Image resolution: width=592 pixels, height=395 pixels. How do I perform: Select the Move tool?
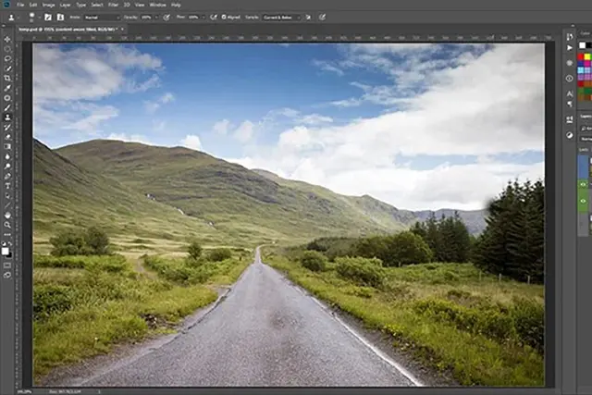tap(7, 39)
